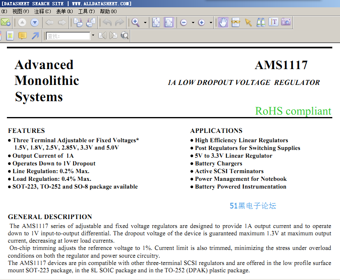Go to previous page with up arrow

[x=22, y=22]
